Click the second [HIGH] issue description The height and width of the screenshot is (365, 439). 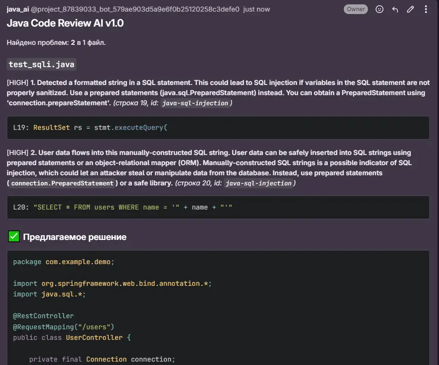(x=209, y=168)
